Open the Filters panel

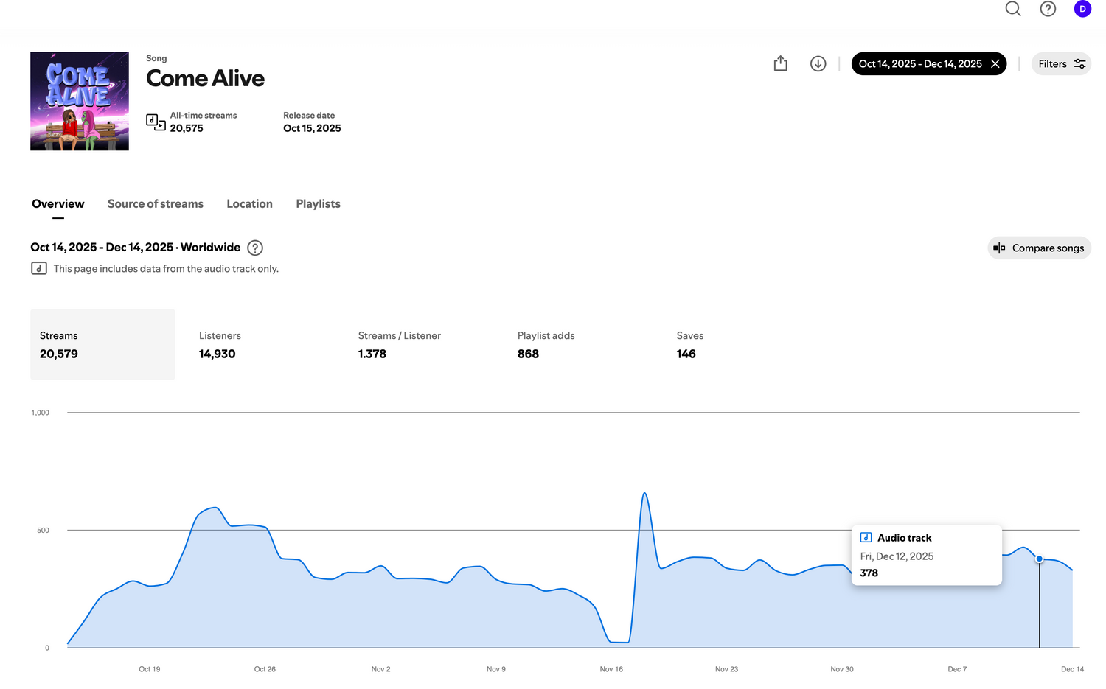(1061, 64)
